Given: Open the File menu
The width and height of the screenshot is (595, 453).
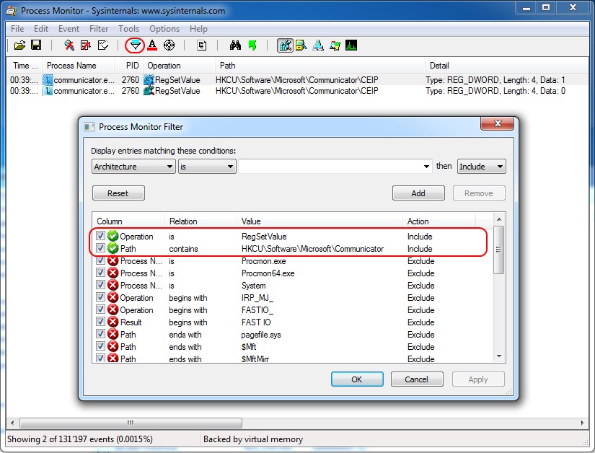Looking at the screenshot, I should 17,29.
